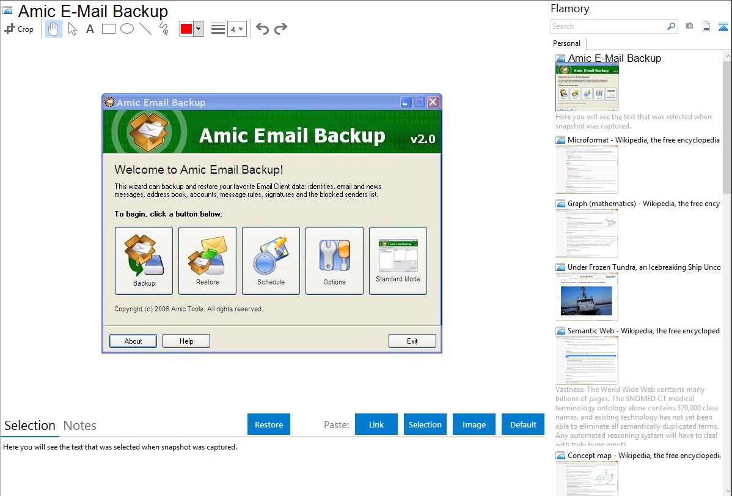732x496 pixels.
Task: Select the text annotation tool
Action: click(90, 29)
